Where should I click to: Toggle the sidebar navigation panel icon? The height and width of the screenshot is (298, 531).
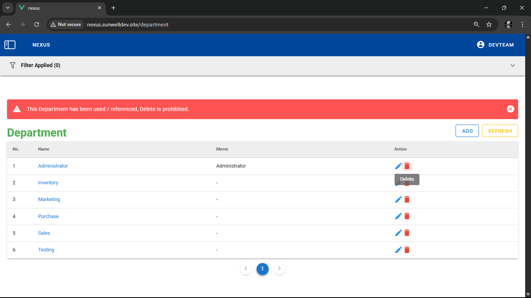pyautogui.click(x=10, y=45)
